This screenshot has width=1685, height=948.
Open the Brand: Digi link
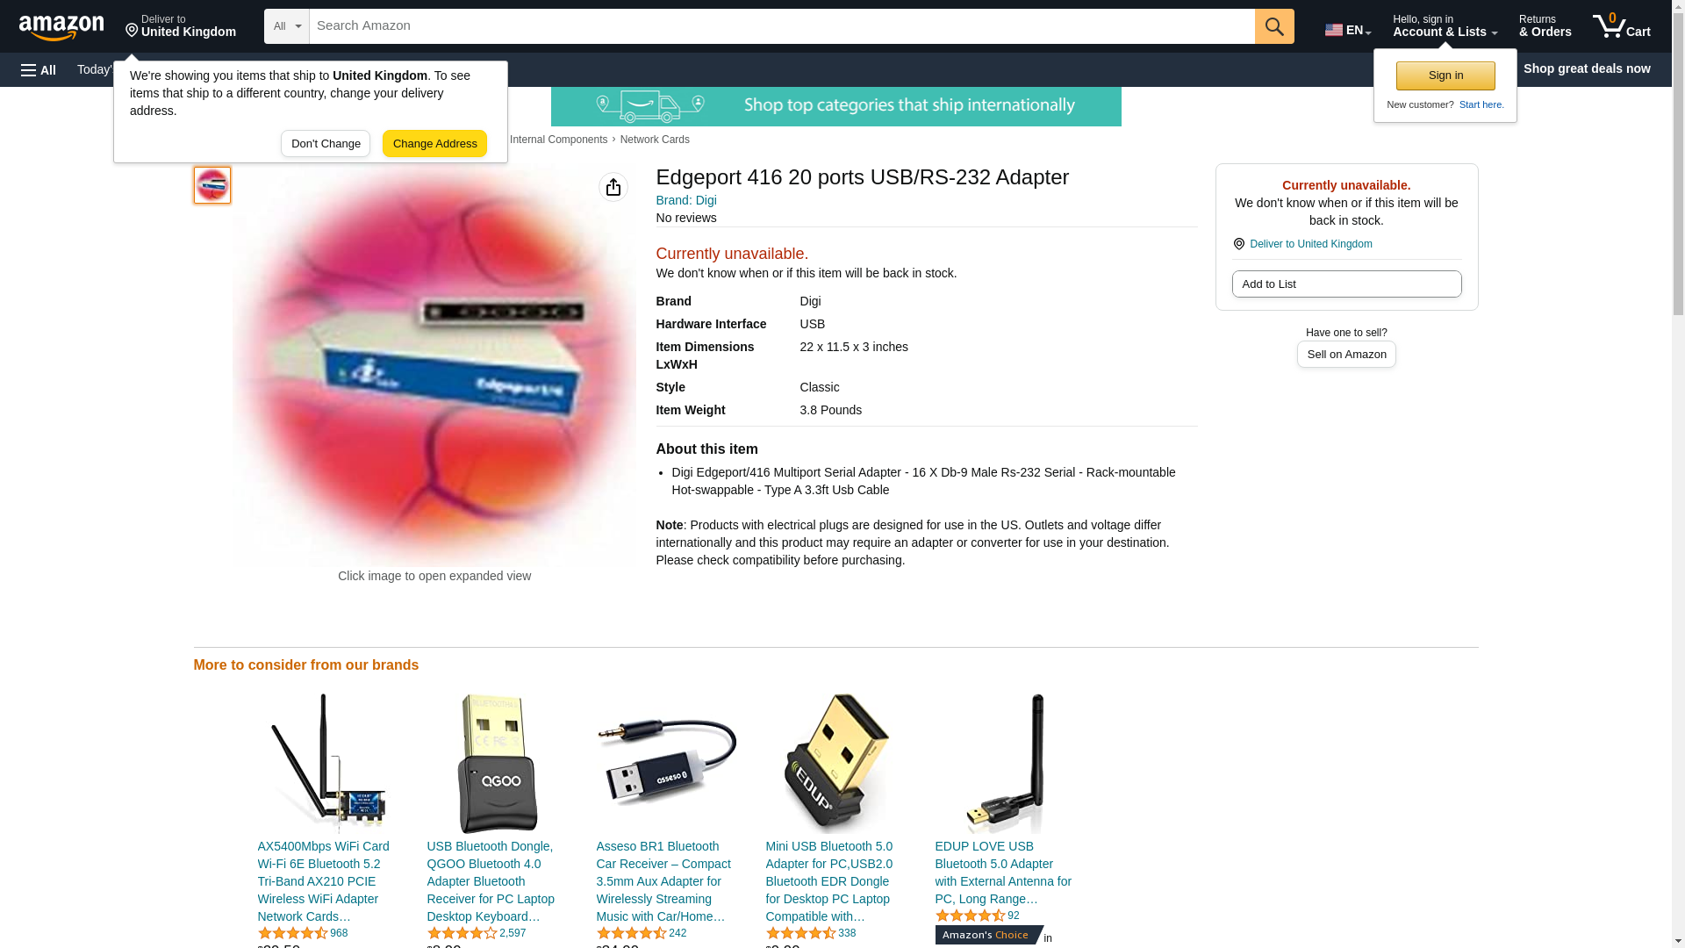[686, 200]
